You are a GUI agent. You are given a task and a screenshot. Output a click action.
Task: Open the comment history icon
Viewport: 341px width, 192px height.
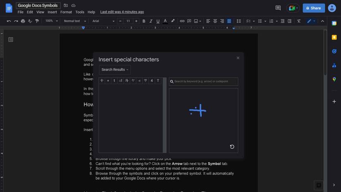[x=278, y=8]
